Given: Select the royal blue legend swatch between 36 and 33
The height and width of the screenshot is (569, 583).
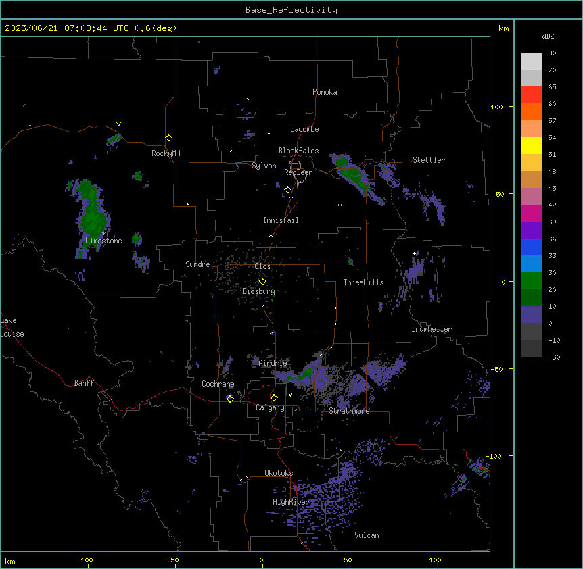Looking at the screenshot, I should click(x=532, y=247).
